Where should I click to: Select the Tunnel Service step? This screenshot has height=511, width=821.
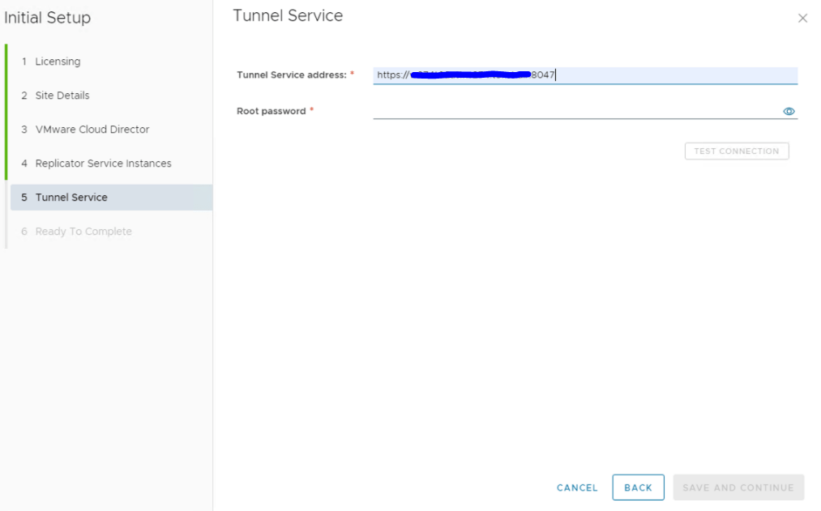(x=71, y=198)
